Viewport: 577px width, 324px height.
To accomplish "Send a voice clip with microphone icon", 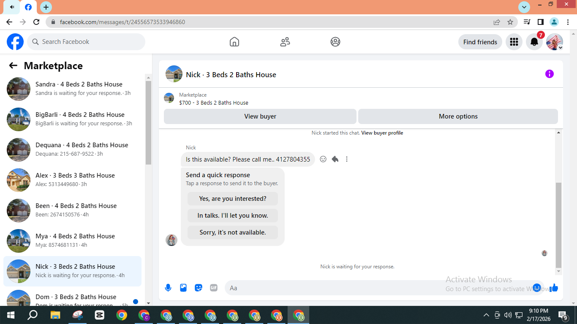I will point(168,288).
